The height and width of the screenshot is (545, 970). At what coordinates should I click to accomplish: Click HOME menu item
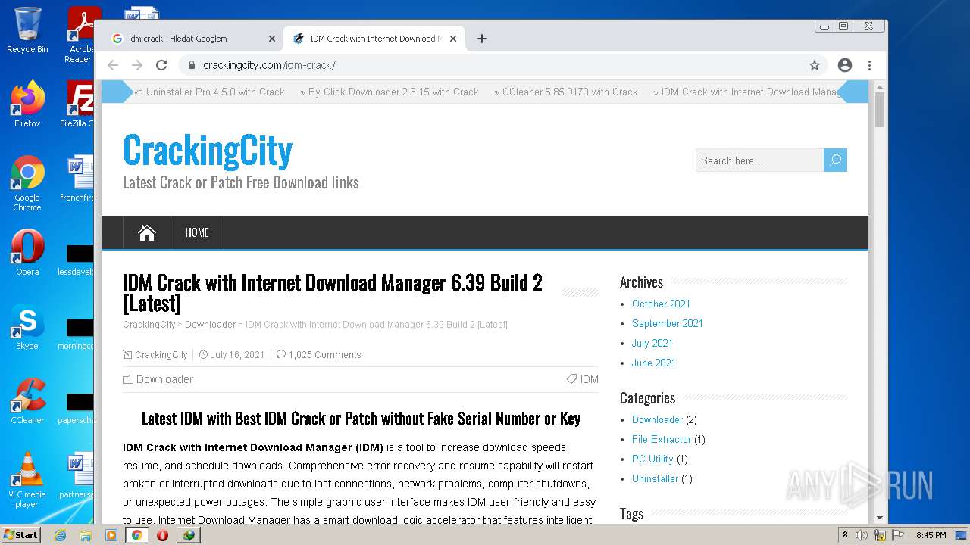pos(197,232)
